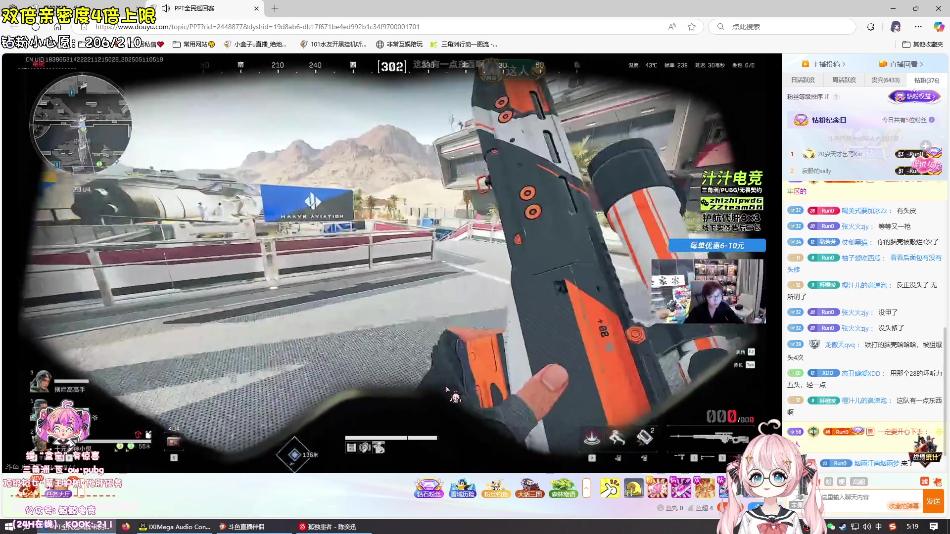Switch to the 周活跃度 tab
The width and height of the screenshot is (950, 534).
pyautogui.click(x=844, y=80)
